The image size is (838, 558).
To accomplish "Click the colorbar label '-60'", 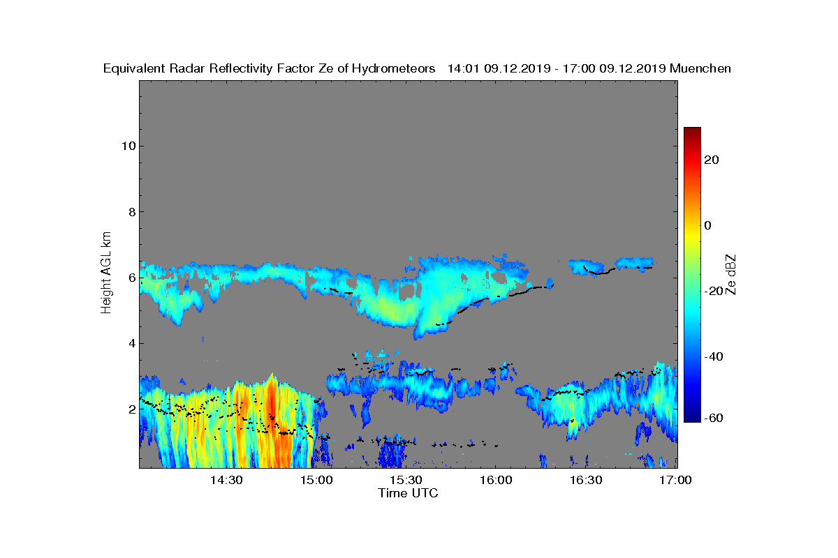I will [x=712, y=418].
